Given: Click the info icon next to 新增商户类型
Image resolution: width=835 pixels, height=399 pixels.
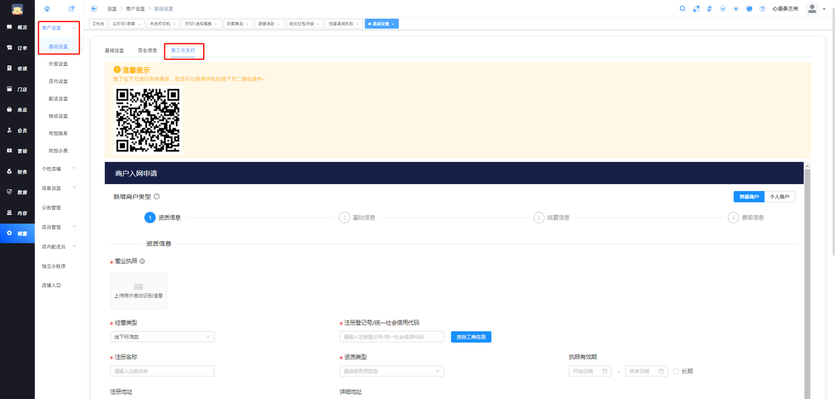Looking at the screenshot, I should click(157, 197).
